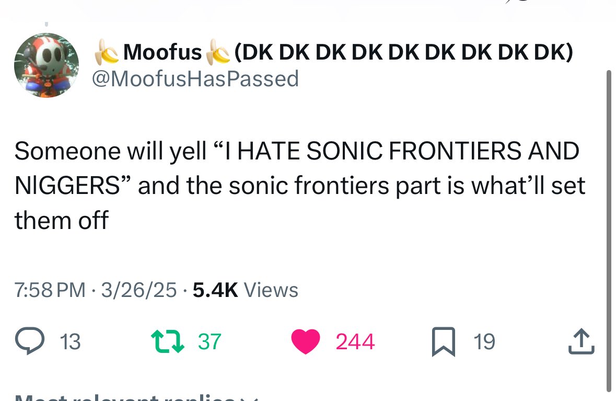Screen dimensions: 616x401
Task: Click the 7:58 PM timestamp
Action: [x=50, y=290]
